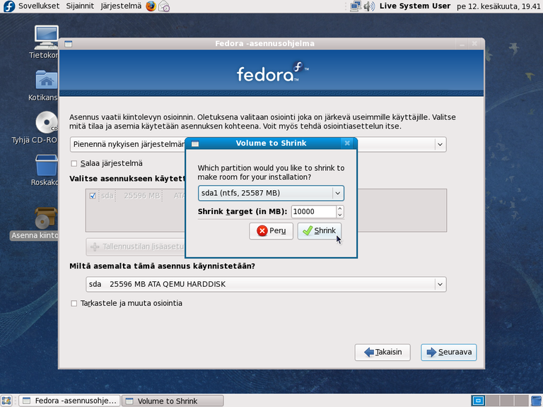
Task: Expand the Pienennä nykyisen järjestelmän dropdown arrow
Action: coord(440,144)
